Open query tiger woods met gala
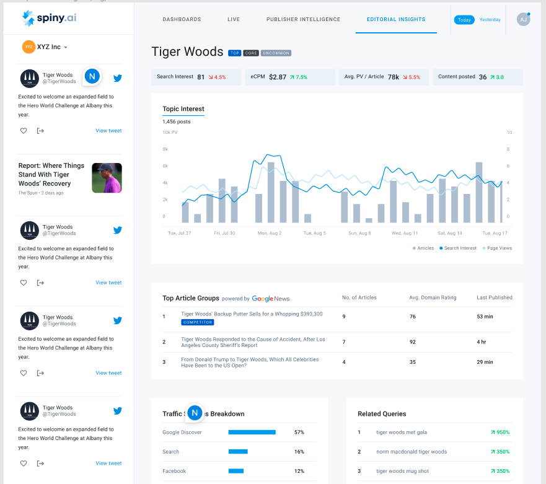 402,433
